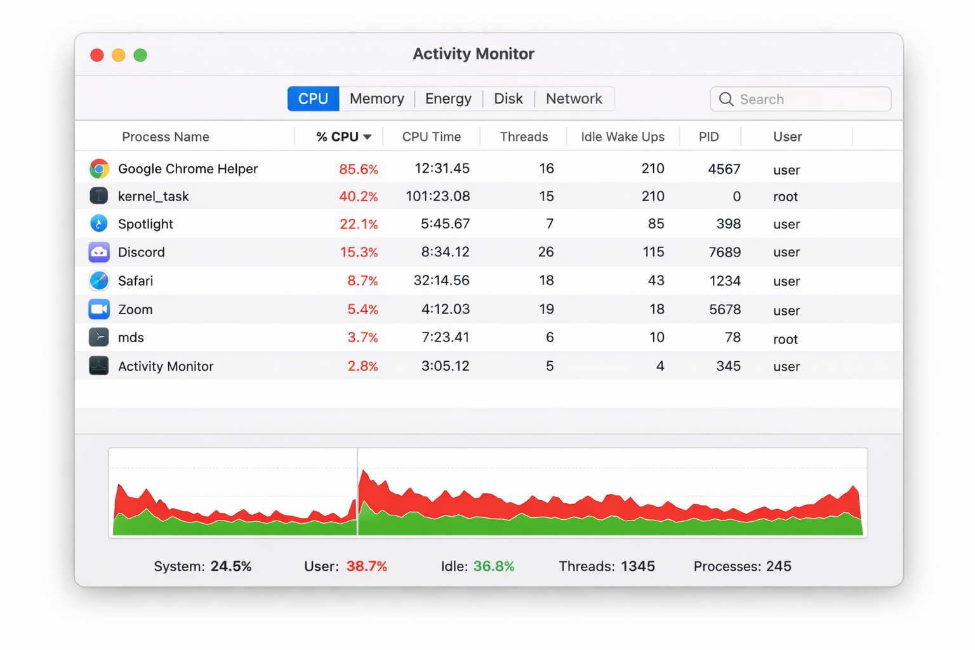
Task: Select the Safari process name
Action: (135, 281)
